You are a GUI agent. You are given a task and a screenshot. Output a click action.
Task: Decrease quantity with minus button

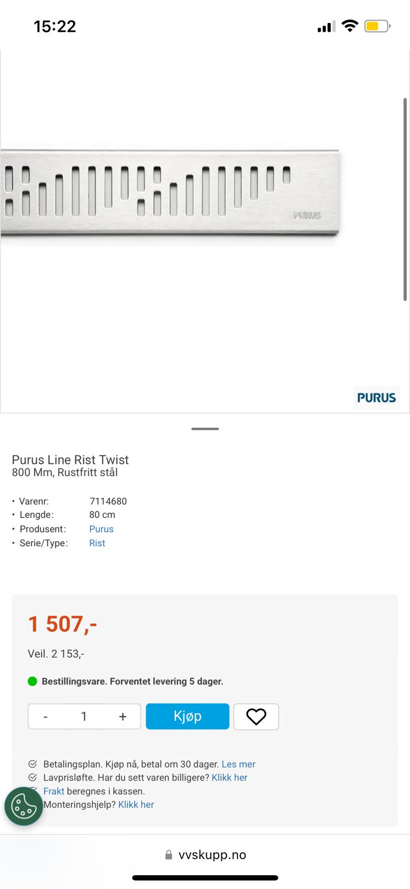pos(45,717)
